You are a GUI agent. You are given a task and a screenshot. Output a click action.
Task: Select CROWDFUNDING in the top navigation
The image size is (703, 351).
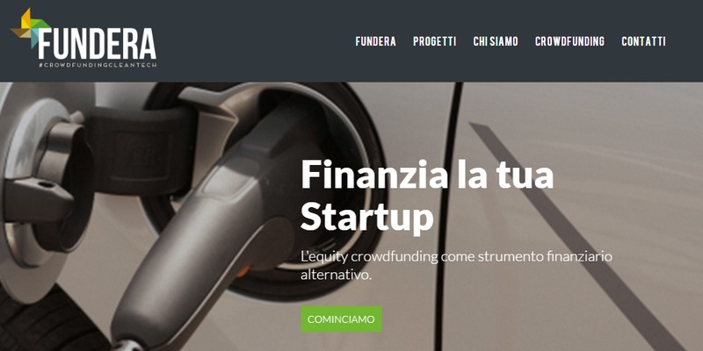pos(569,41)
